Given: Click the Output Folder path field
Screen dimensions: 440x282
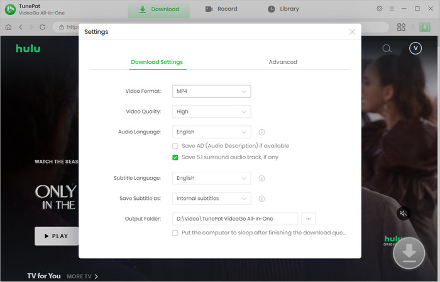Looking at the screenshot, I should [x=235, y=219].
